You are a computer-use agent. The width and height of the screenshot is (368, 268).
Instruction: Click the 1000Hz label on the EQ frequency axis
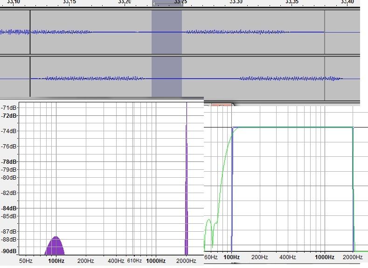click(x=324, y=257)
